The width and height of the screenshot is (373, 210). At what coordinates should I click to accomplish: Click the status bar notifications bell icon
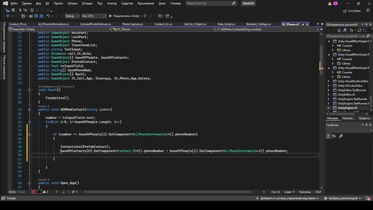click(368, 198)
